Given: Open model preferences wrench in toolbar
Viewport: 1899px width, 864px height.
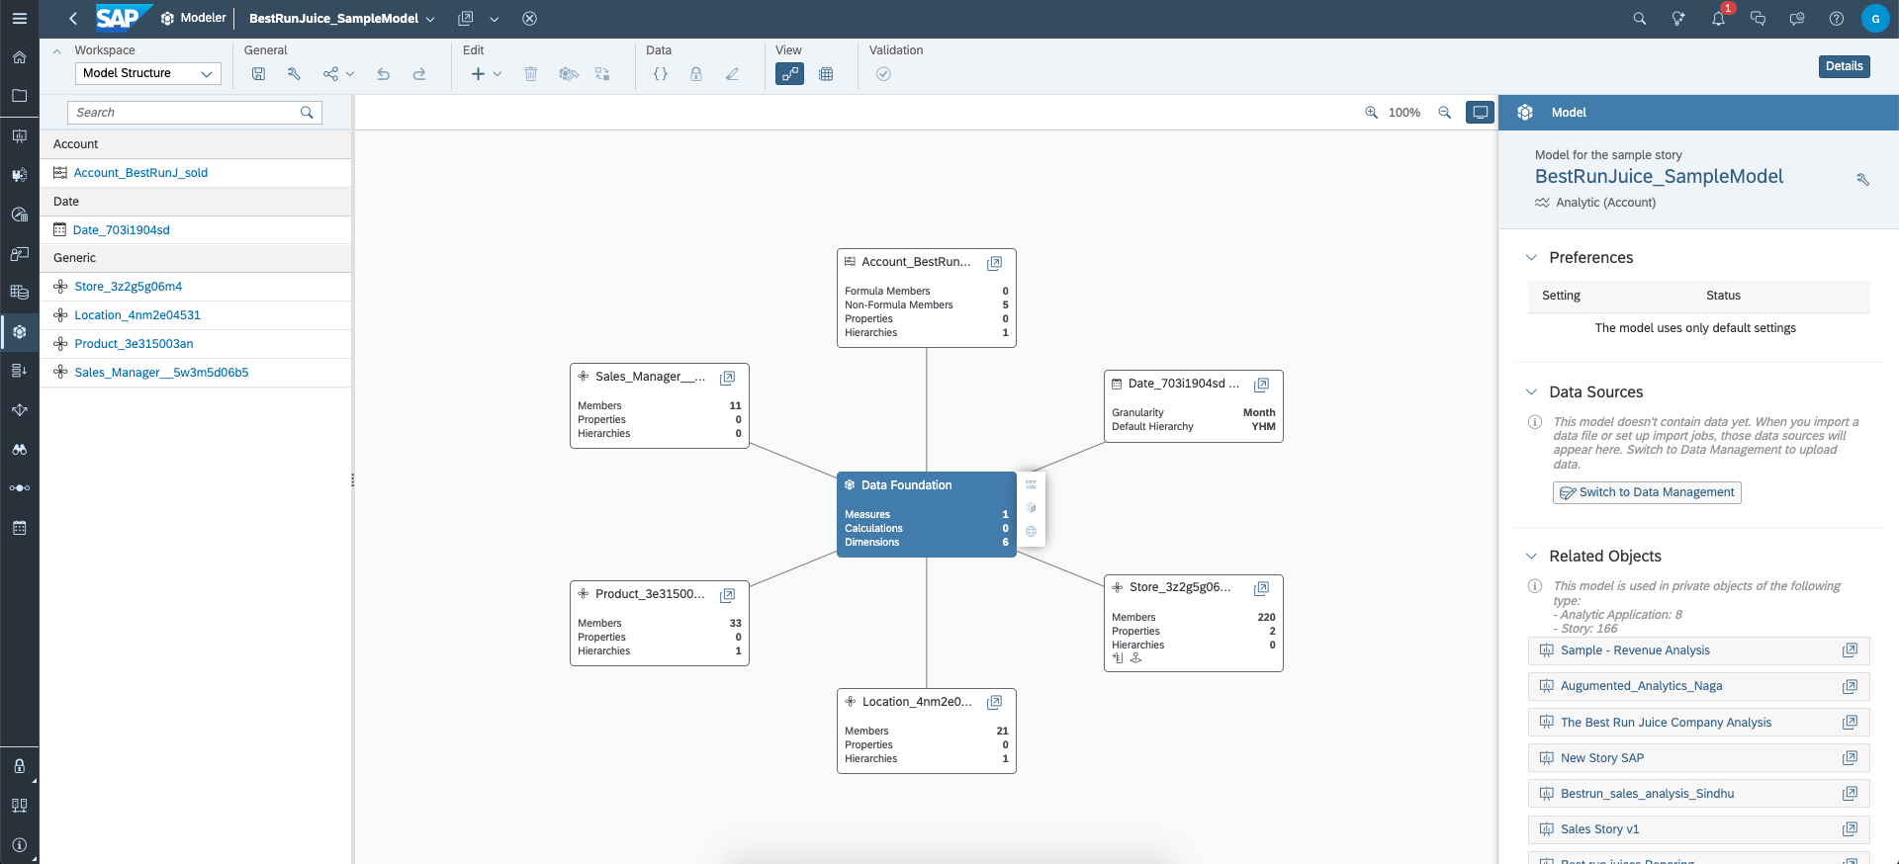Looking at the screenshot, I should click(x=294, y=74).
